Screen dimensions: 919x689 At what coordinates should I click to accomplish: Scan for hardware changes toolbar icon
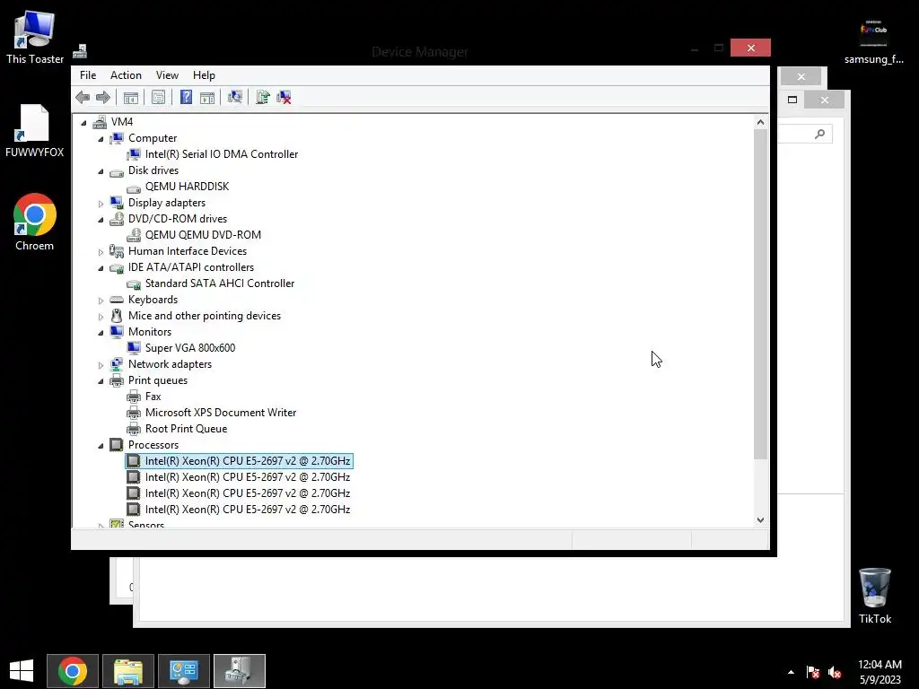[235, 97]
